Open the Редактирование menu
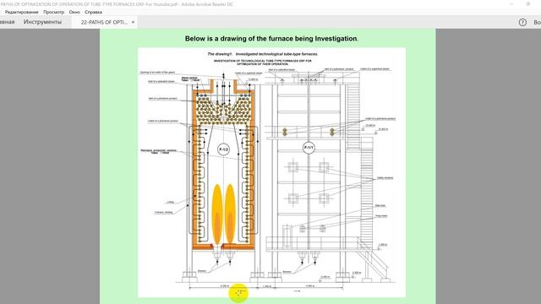This screenshot has width=541, height=304. coord(22,12)
